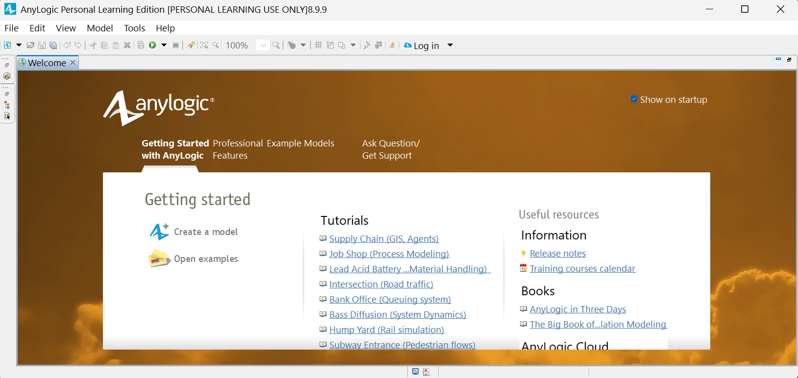The height and width of the screenshot is (378, 798).
Task: Close the Welcome tab
Action: pyautogui.click(x=73, y=62)
